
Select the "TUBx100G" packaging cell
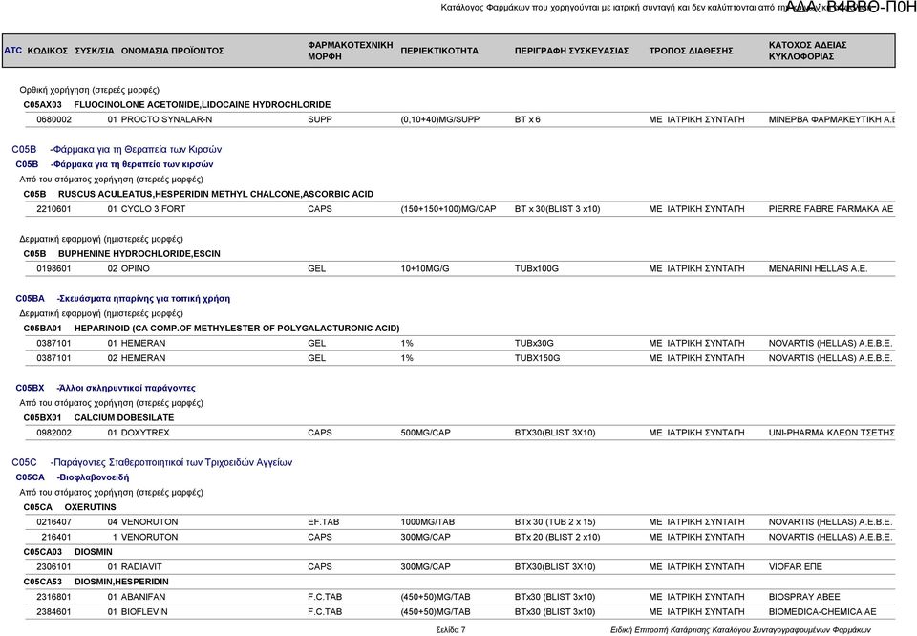tap(536, 269)
